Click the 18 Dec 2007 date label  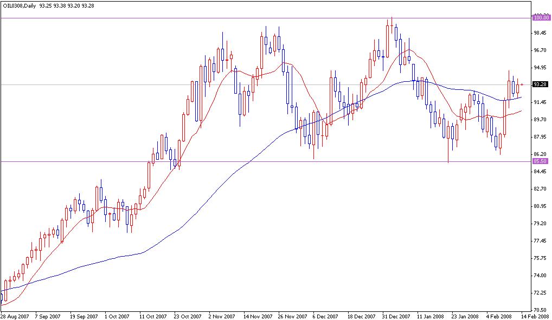tap(361, 316)
